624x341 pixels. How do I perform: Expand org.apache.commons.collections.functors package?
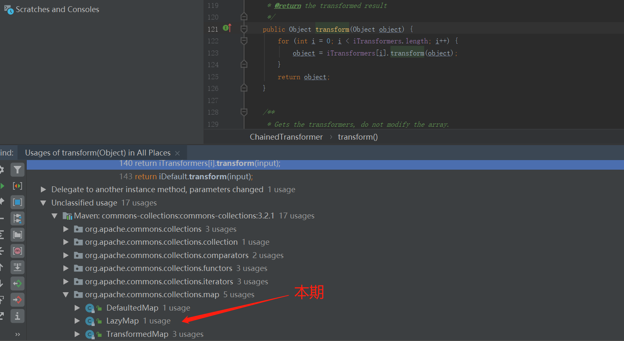click(66, 268)
